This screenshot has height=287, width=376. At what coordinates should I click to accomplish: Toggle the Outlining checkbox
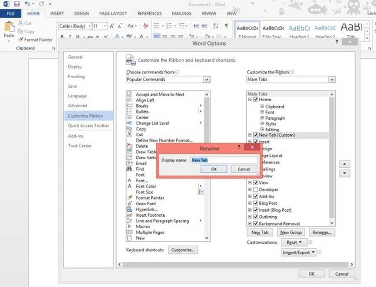256,217
